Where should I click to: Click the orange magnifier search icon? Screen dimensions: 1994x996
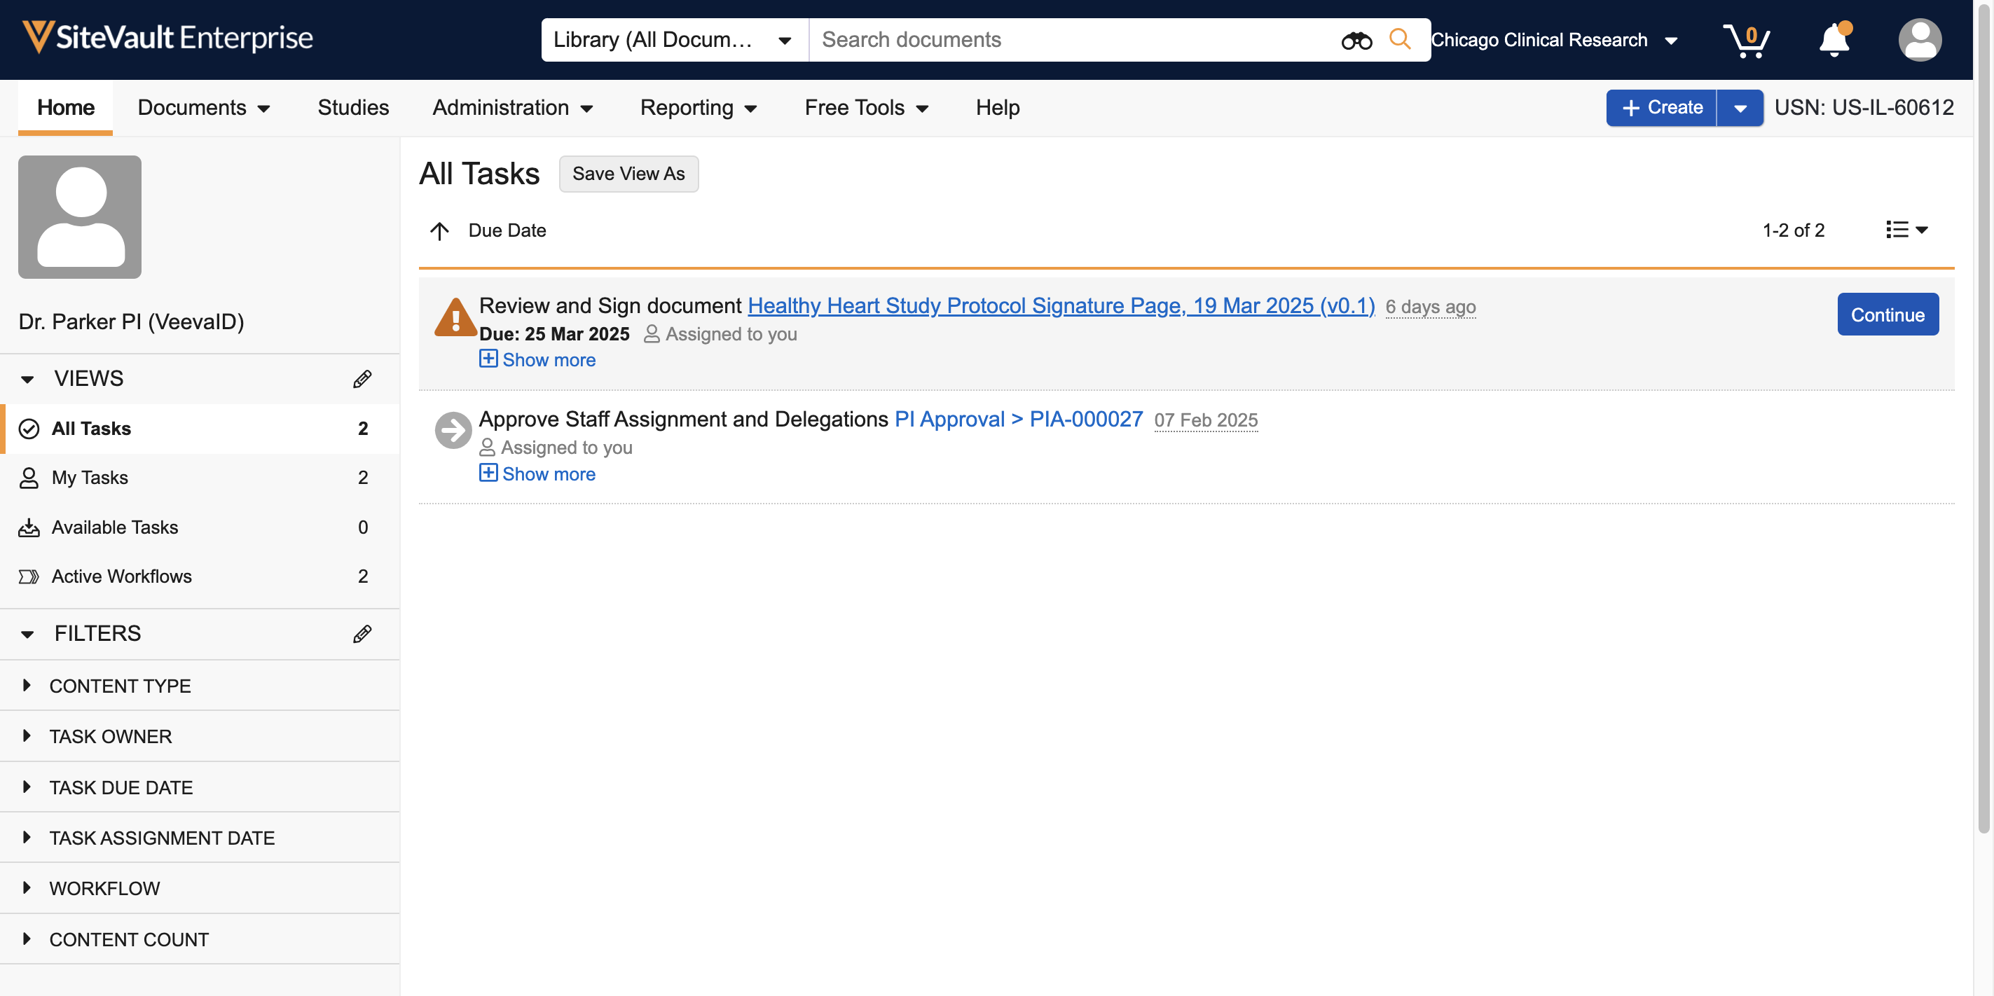pos(1400,39)
